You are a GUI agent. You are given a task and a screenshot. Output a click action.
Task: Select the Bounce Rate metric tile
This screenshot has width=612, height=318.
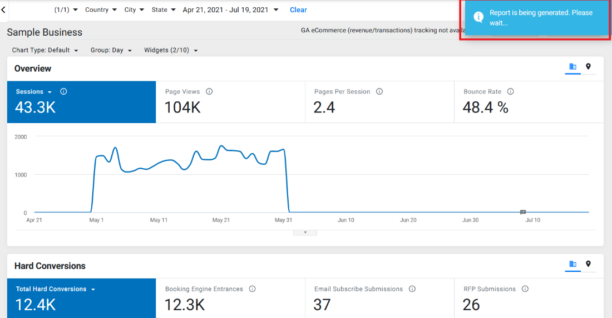(529, 102)
